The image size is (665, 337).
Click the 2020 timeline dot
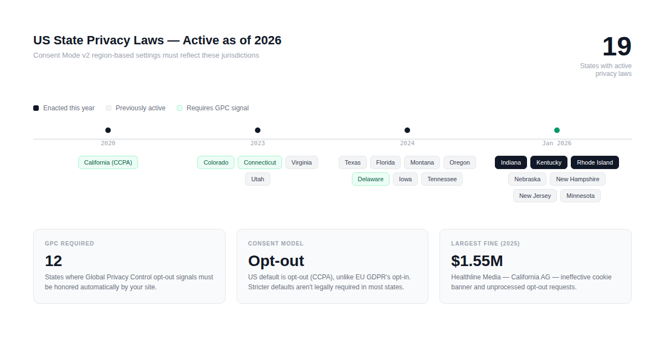pyautogui.click(x=108, y=130)
